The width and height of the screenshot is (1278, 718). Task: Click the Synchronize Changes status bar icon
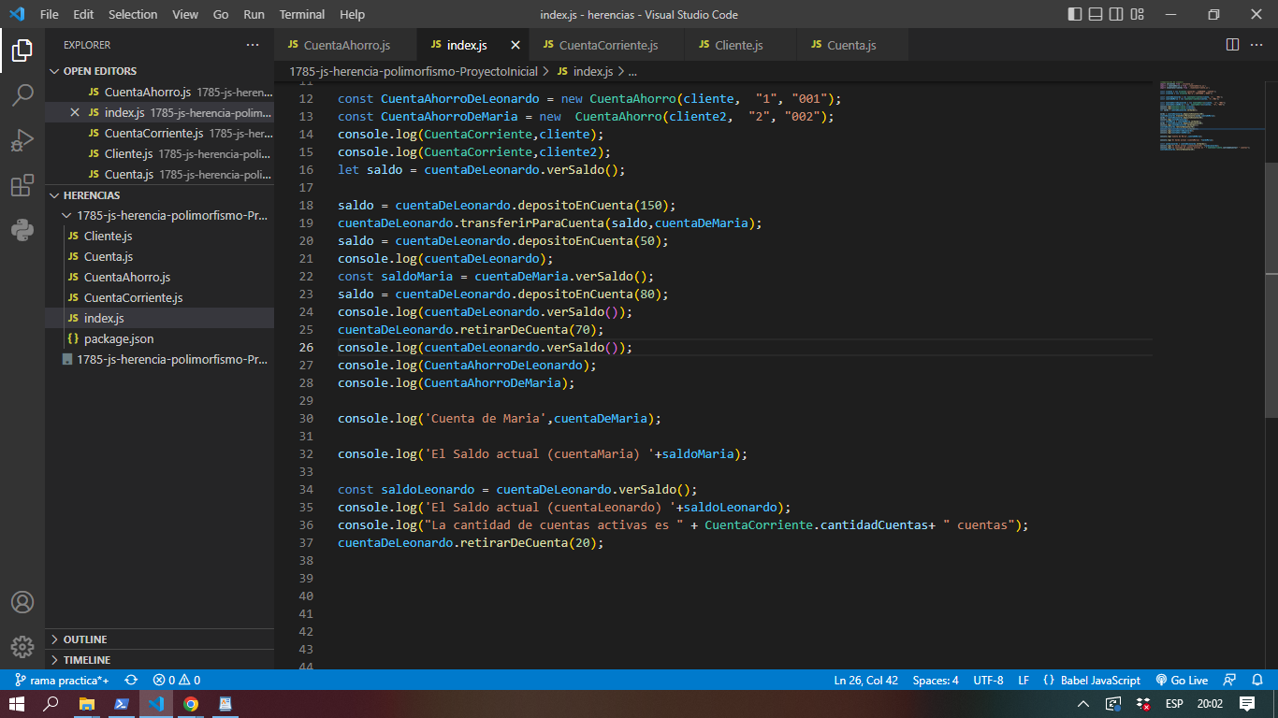point(131,680)
